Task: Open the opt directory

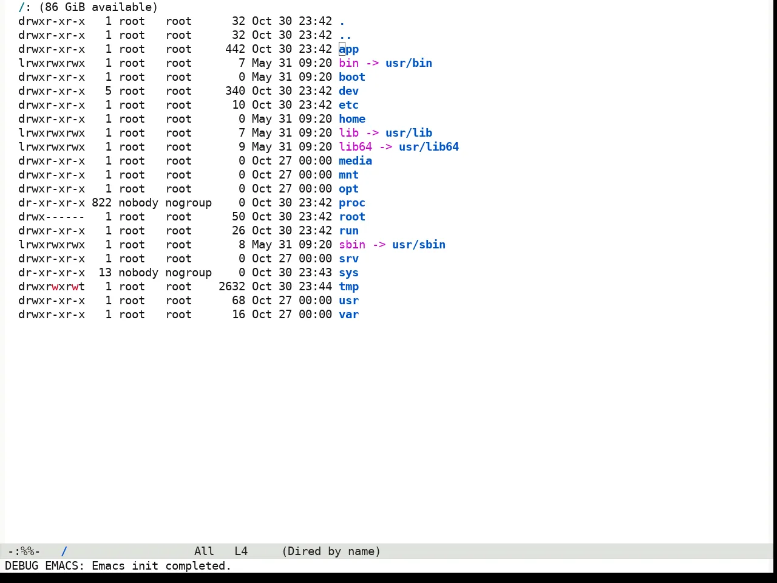Action: [349, 189]
